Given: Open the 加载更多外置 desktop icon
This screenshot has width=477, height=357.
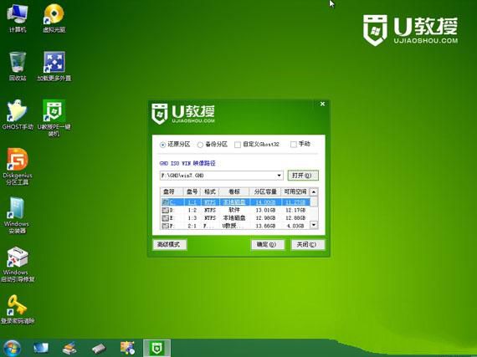Looking at the screenshot, I should click(54, 66).
